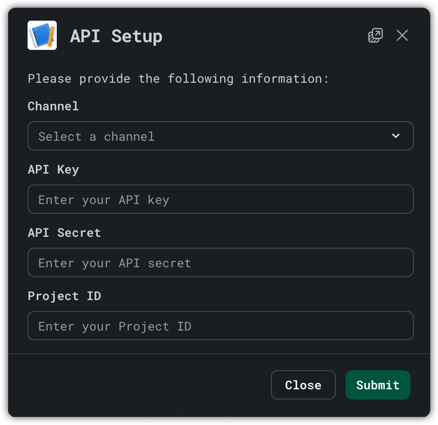Click inside the API Secret input box
The width and height of the screenshot is (438, 425).
tap(221, 262)
